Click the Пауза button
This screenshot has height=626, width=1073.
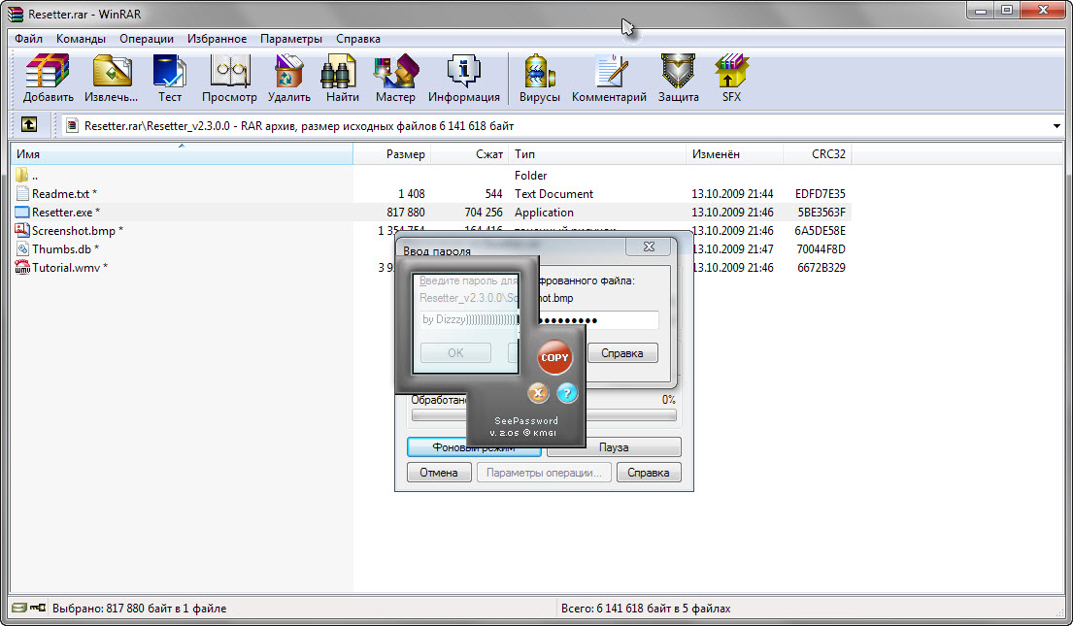(x=614, y=447)
